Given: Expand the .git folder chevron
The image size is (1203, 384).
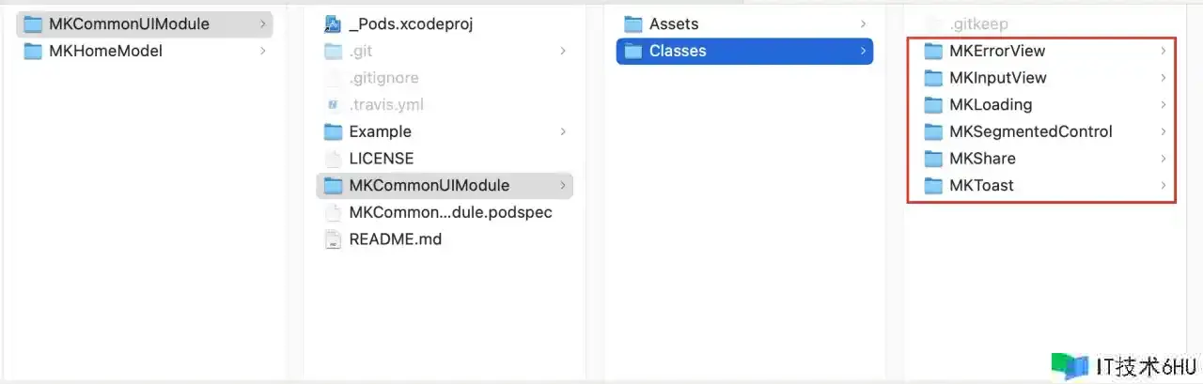Looking at the screenshot, I should (563, 52).
